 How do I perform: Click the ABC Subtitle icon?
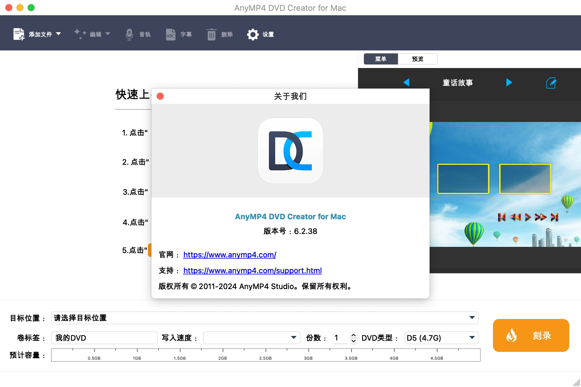[170, 35]
